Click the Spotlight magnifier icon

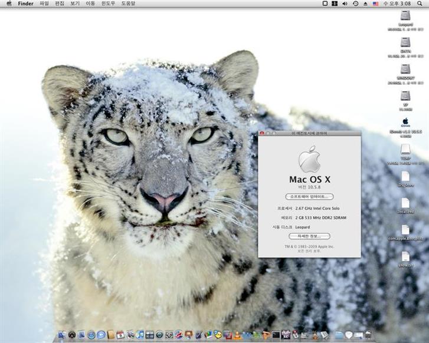click(x=420, y=4)
